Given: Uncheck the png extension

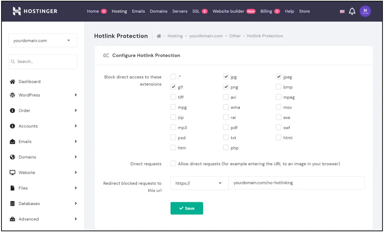Looking at the screenshot, I should 226,87.
